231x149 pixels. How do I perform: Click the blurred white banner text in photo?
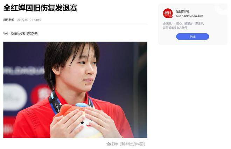click(x=23, y=71)
